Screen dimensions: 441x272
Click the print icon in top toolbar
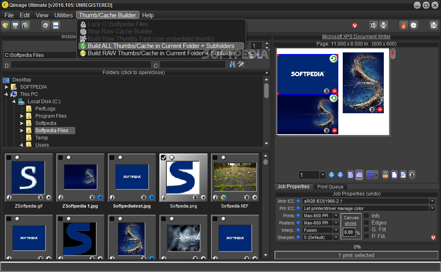tap(383, 26)
